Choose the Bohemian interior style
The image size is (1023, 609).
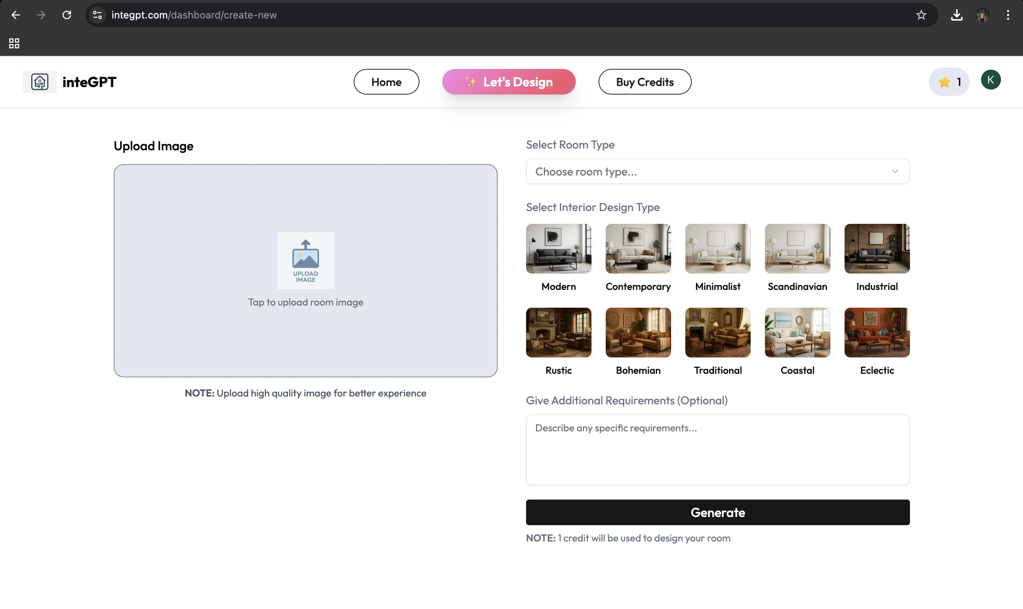pos(638,333)
